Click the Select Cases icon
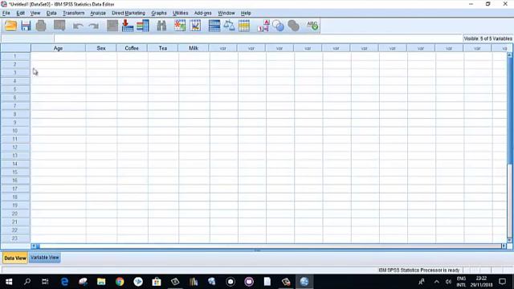The image size is (514, 289). point(244,26)
